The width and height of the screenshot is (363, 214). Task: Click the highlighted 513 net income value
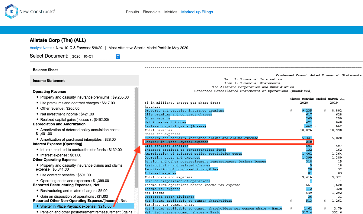(309, 201)
